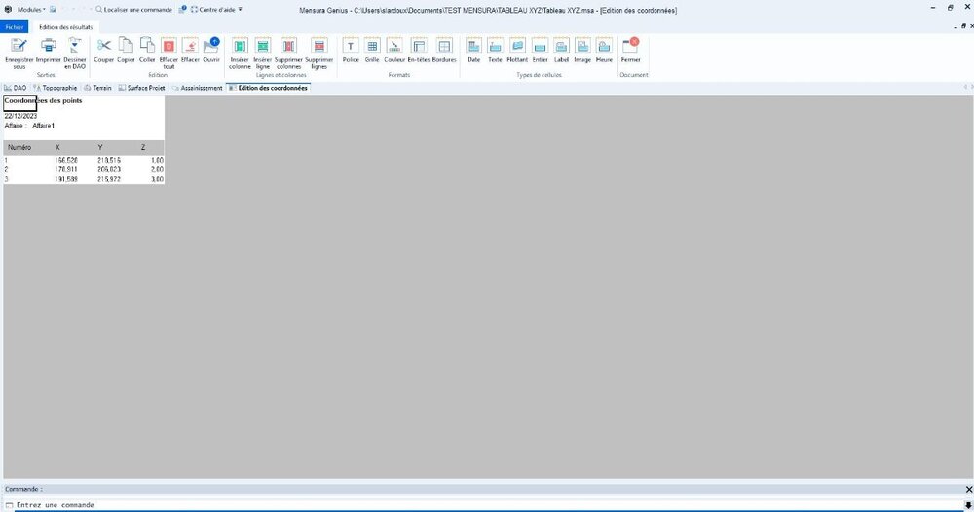Select Dessiner en DAO tool
The height and width of the screenshot is (512, 974).
[x=75, y=46]
